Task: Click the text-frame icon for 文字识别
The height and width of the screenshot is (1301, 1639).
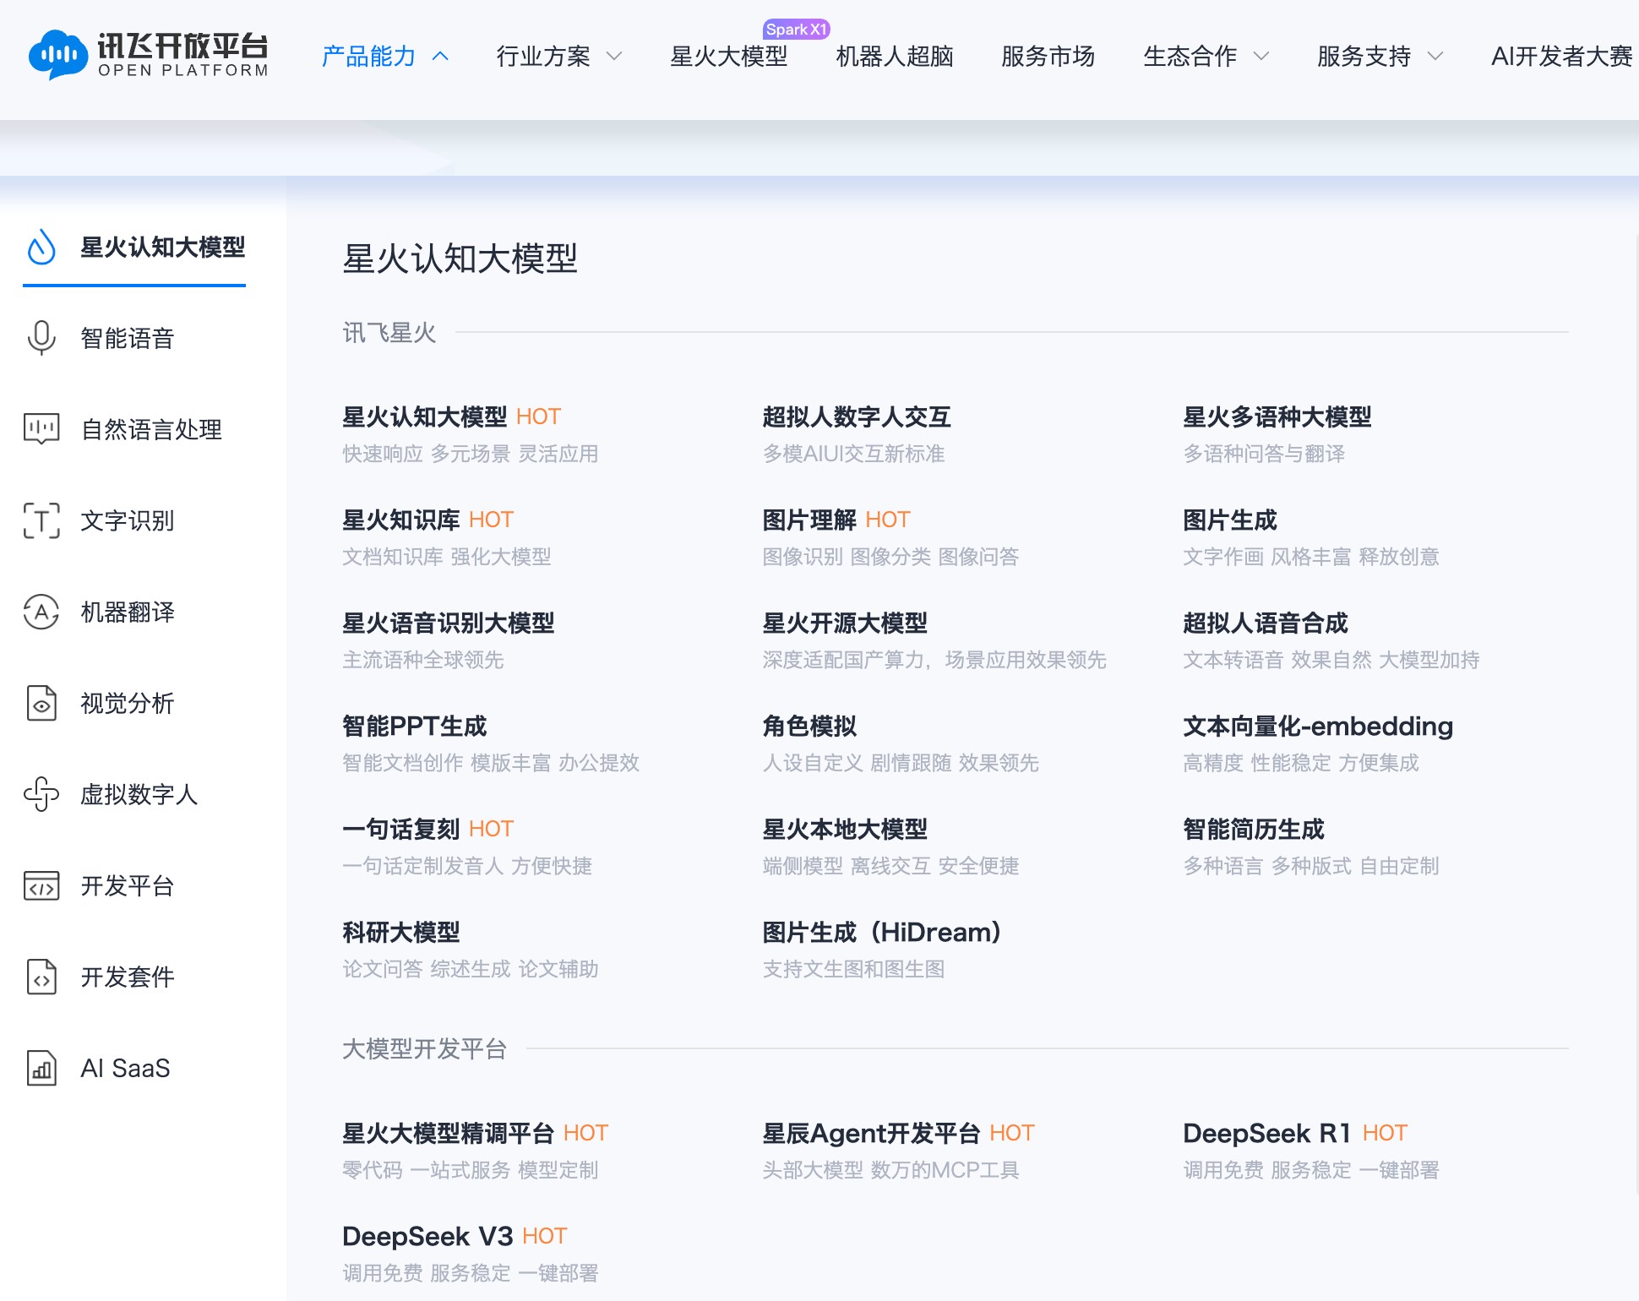Action: point(41,520)
